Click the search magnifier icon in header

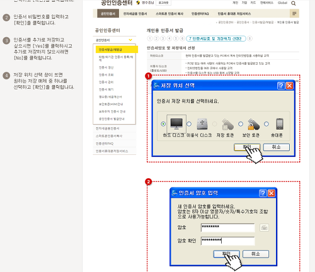coord(294,3)
